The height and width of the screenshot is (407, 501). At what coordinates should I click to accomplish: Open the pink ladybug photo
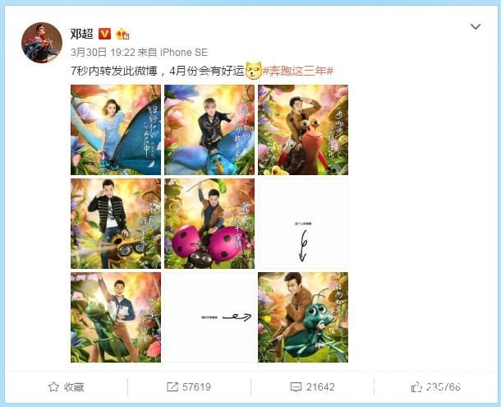tap(209, 224)
